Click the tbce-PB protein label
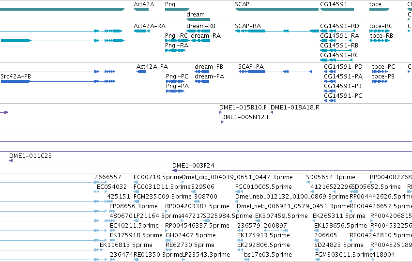412x262 pixels. [x=383, y=77]
